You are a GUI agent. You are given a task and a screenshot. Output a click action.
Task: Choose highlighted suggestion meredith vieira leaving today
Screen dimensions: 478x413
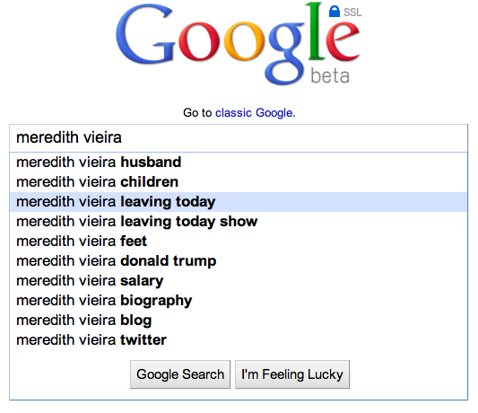tap(239, 202)
